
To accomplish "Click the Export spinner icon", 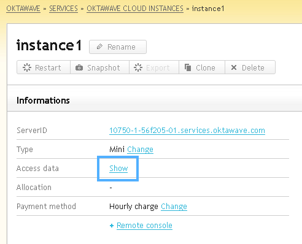I will tap(138, 67).
